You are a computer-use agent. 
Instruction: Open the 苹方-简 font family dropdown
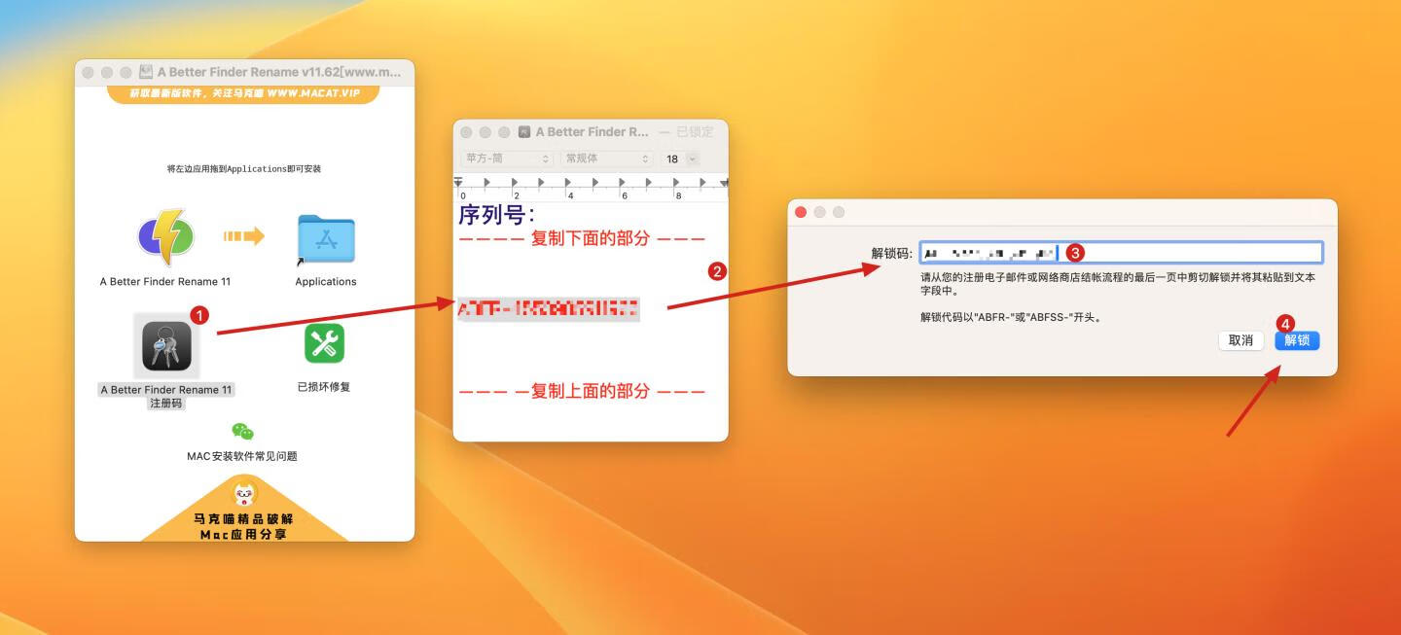pyautogui.click(x=507, y=159)
